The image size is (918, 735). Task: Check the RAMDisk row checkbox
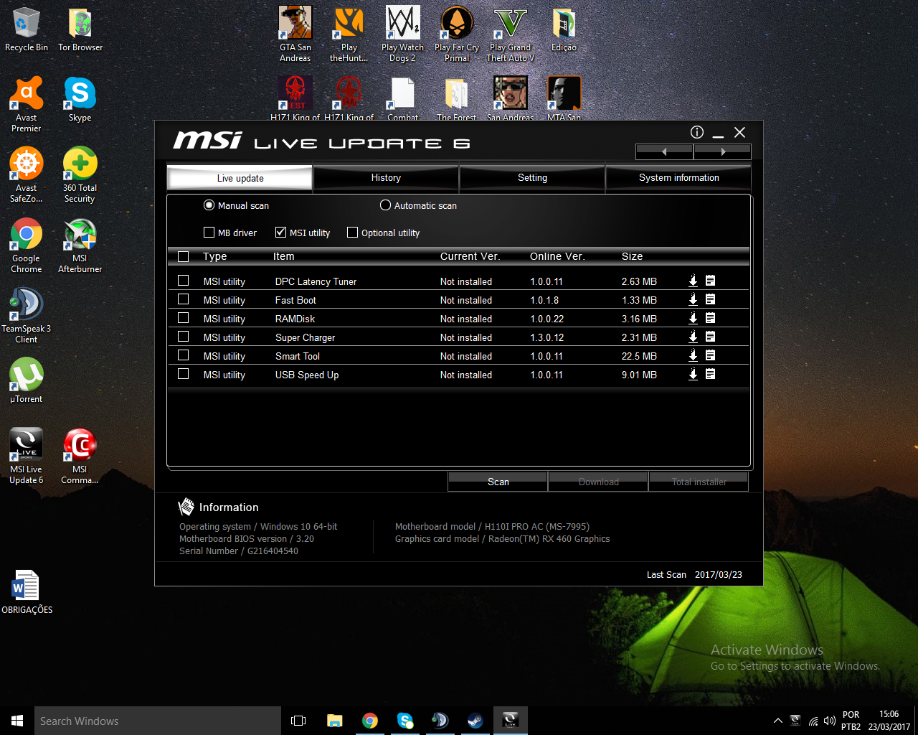point(184,318)
